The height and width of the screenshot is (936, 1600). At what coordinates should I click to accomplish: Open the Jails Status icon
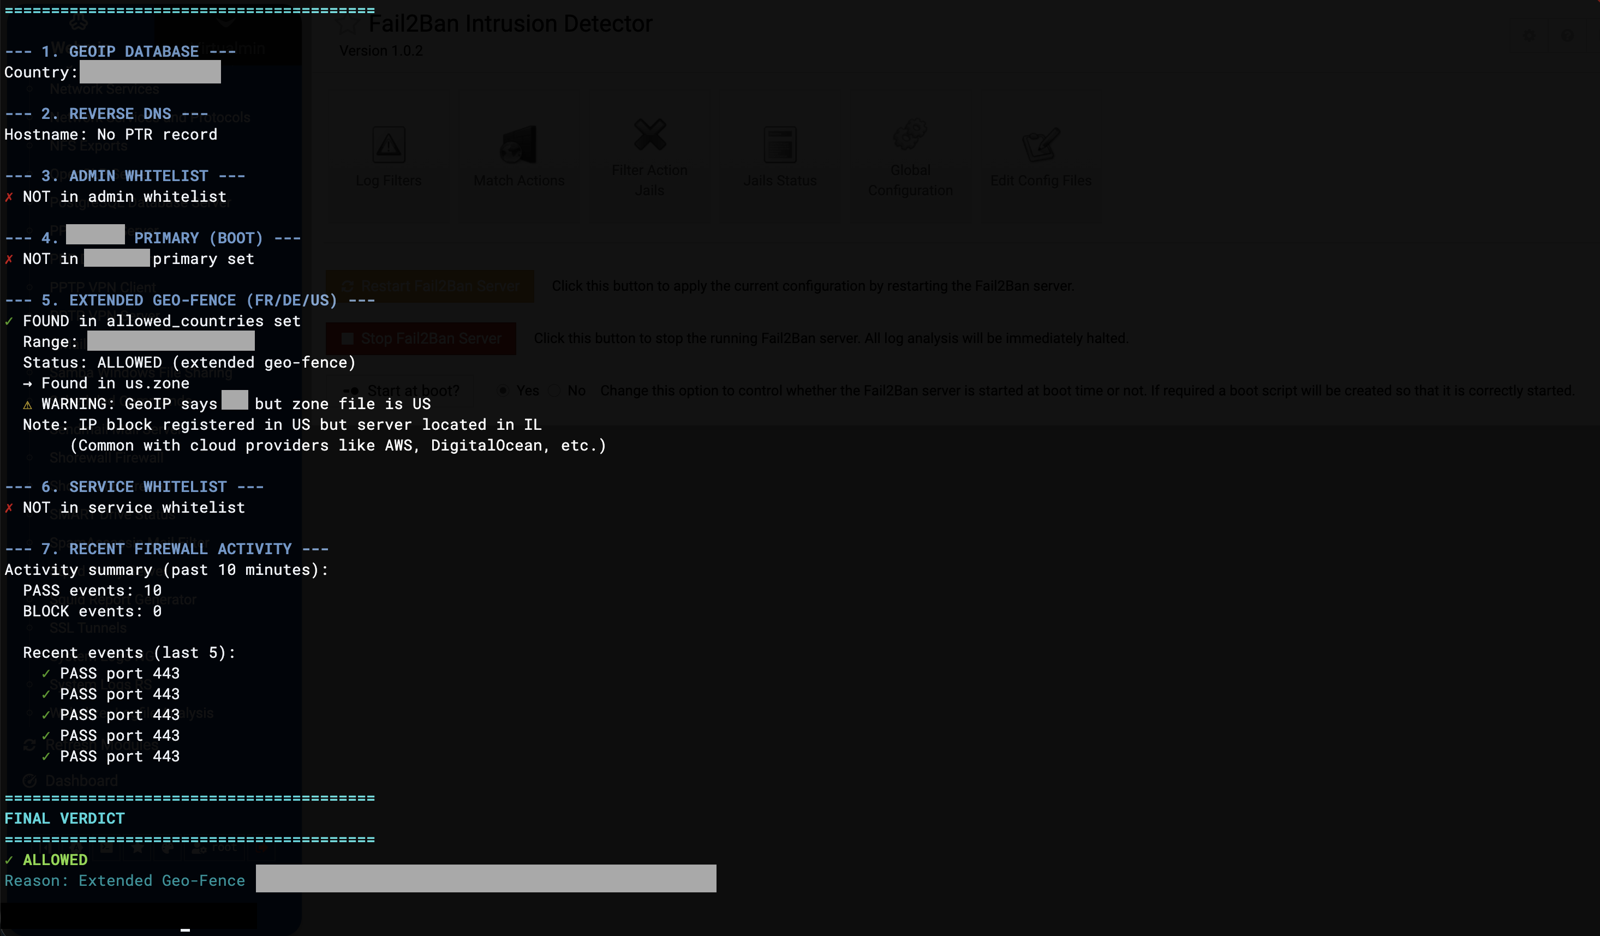pyautogui.click(x=780, y=145)
